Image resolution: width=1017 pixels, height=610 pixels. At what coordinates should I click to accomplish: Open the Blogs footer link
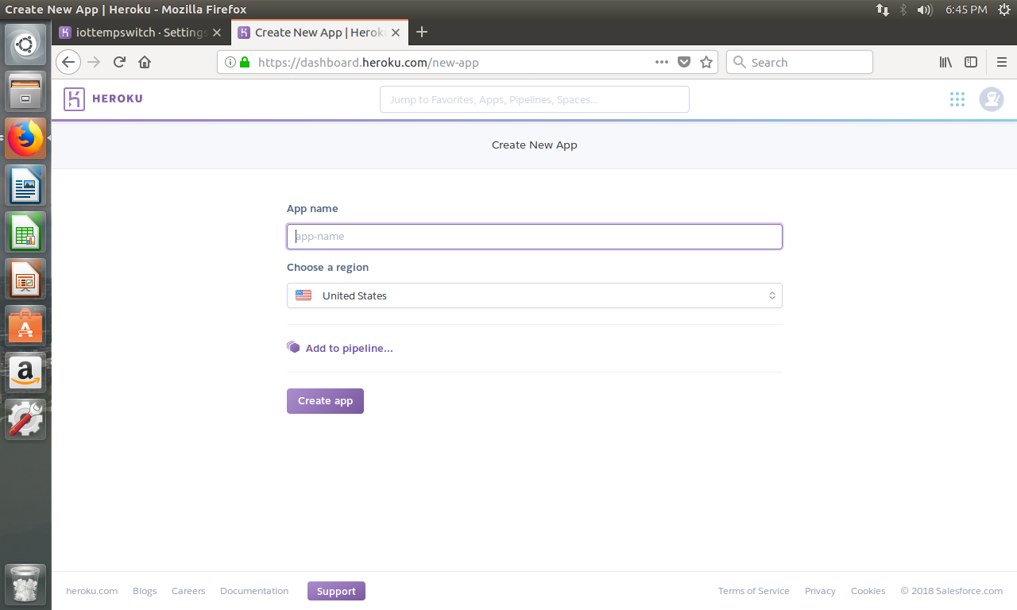145,591
